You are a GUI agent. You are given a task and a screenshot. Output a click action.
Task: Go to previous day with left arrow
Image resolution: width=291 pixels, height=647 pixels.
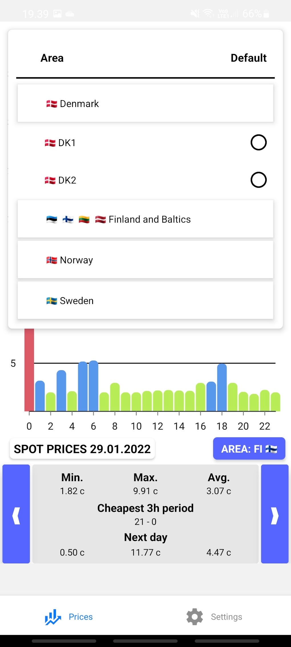click(x=16, y=514)
